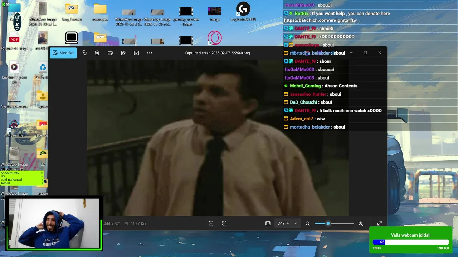Click BotRix username in chat
458x257 pixels.
click(302, 14)
